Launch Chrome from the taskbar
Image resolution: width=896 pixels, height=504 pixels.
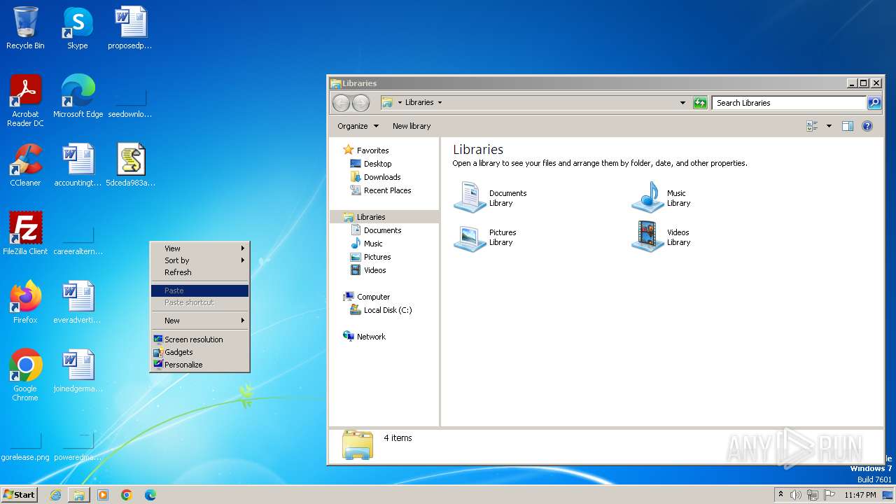pos(127,495)
